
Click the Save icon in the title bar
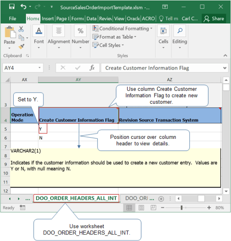pyautogui.click(x=12, y=7)
